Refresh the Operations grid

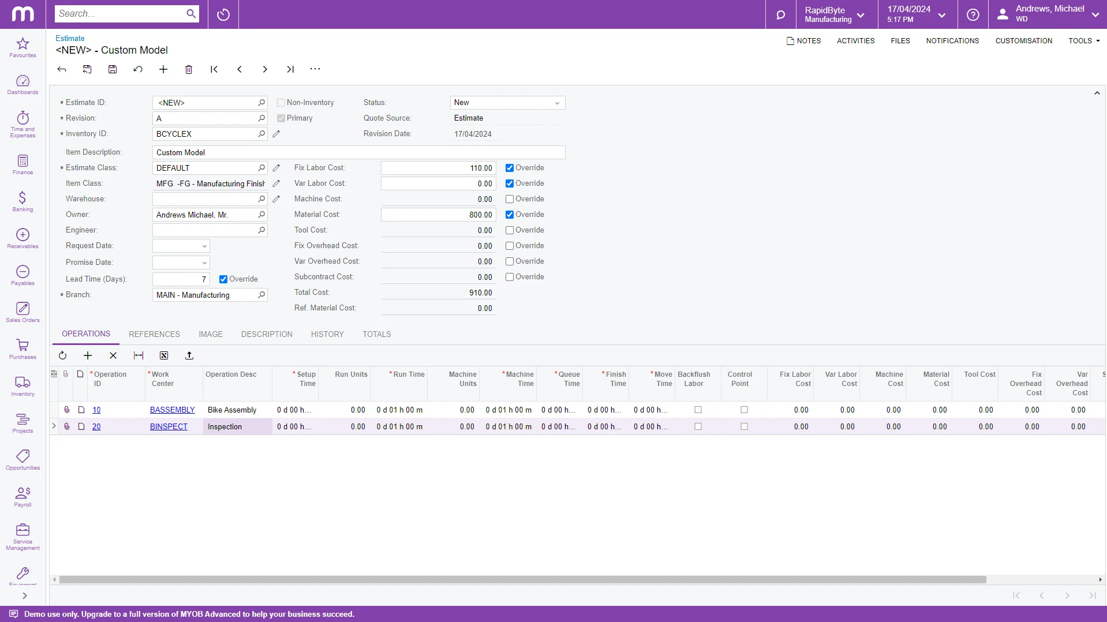tap(62, 355)
